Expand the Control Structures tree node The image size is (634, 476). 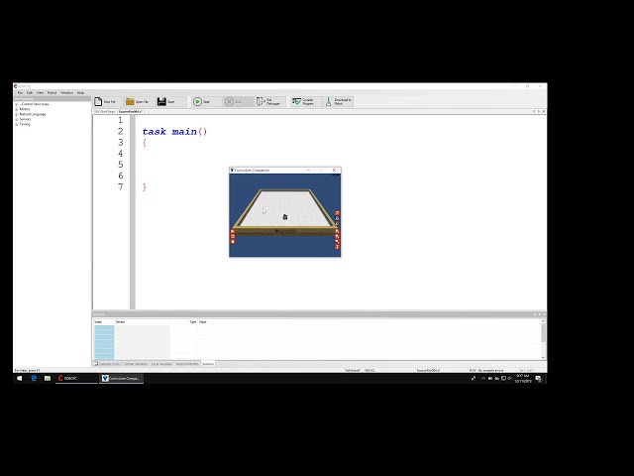click(16, 103)
